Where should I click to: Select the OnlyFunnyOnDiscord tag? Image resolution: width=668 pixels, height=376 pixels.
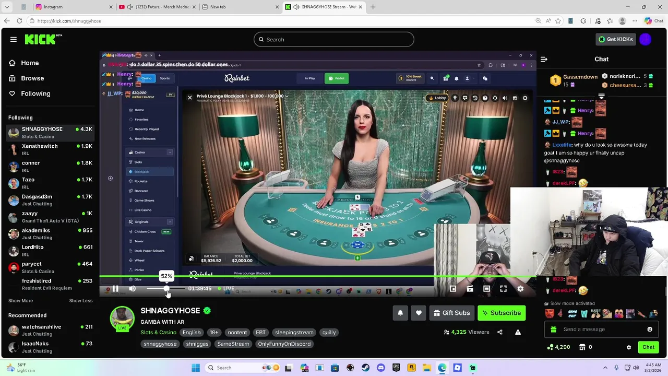(284, 344)
